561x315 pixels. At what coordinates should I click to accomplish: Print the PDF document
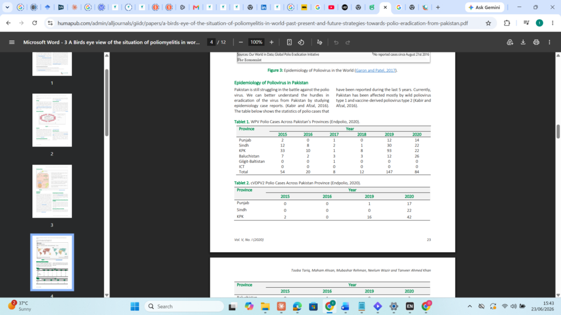coord(536,42)
